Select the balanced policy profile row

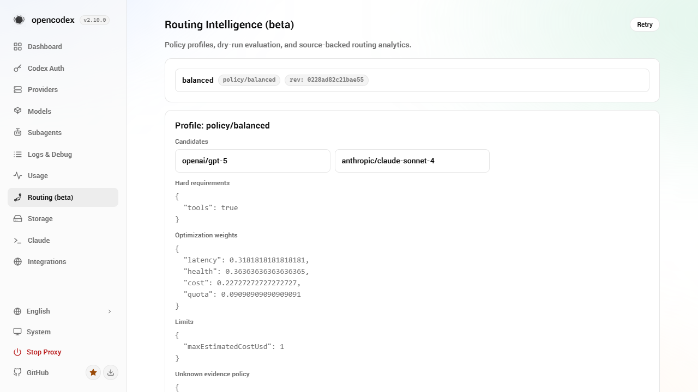(x=412, y=80)
